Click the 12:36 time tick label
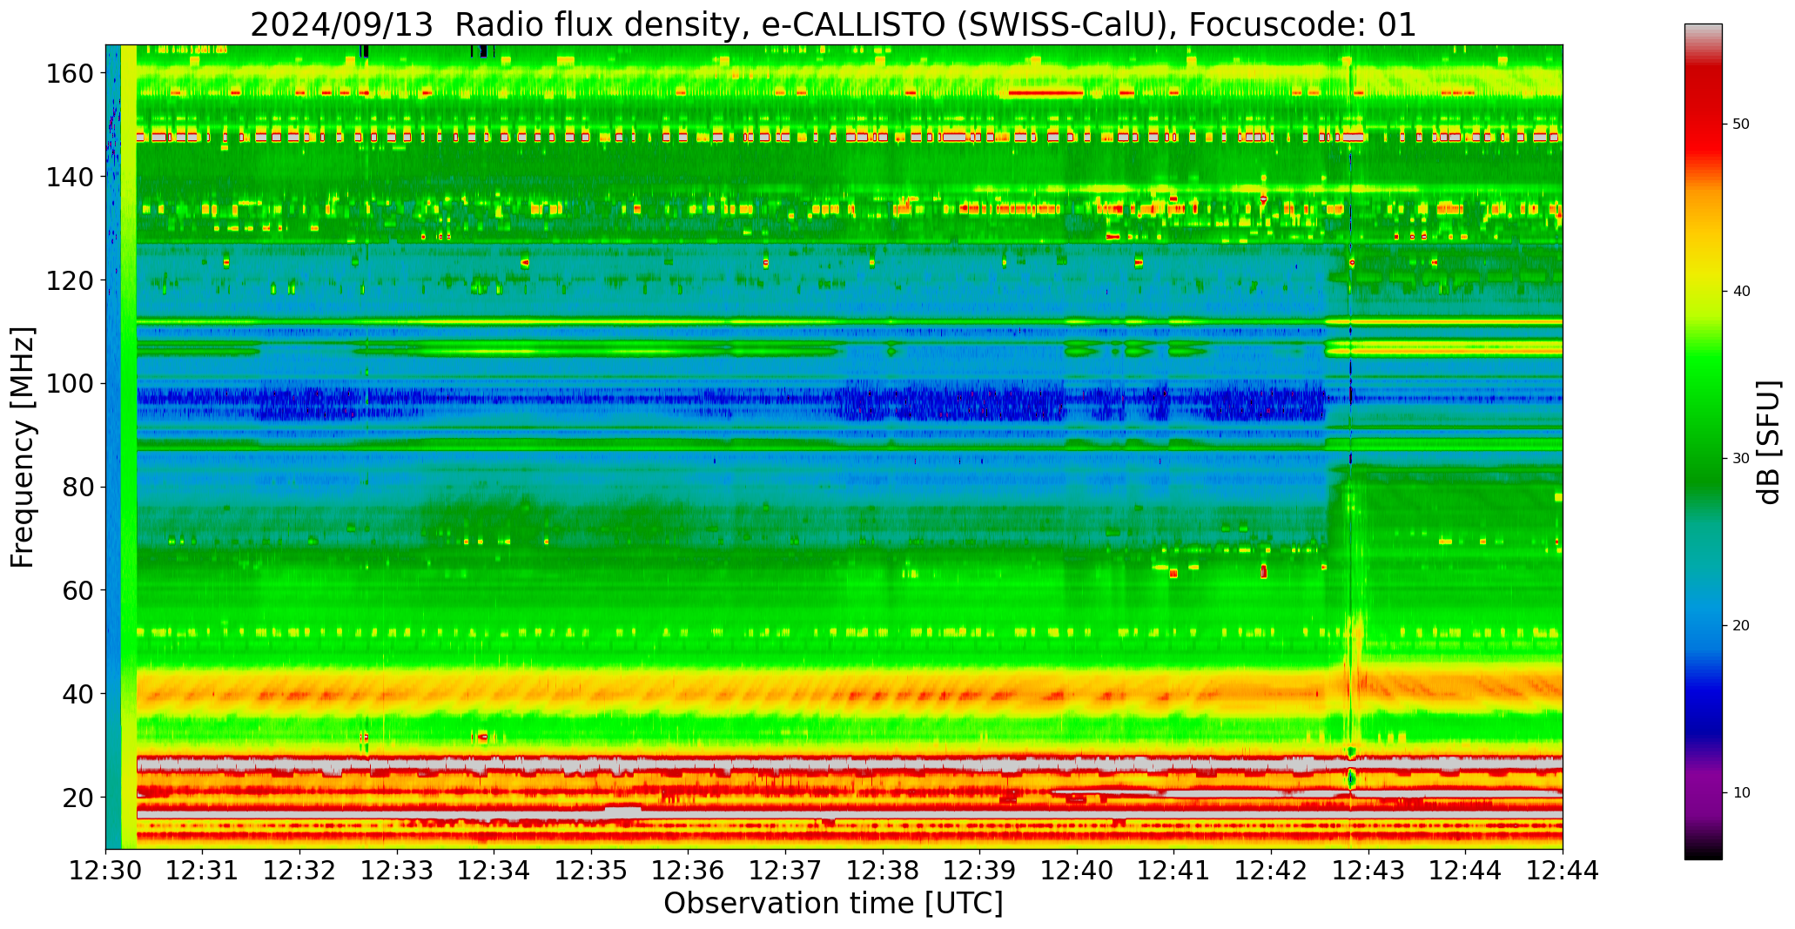 pyautogui.click(x=689, y=871)
